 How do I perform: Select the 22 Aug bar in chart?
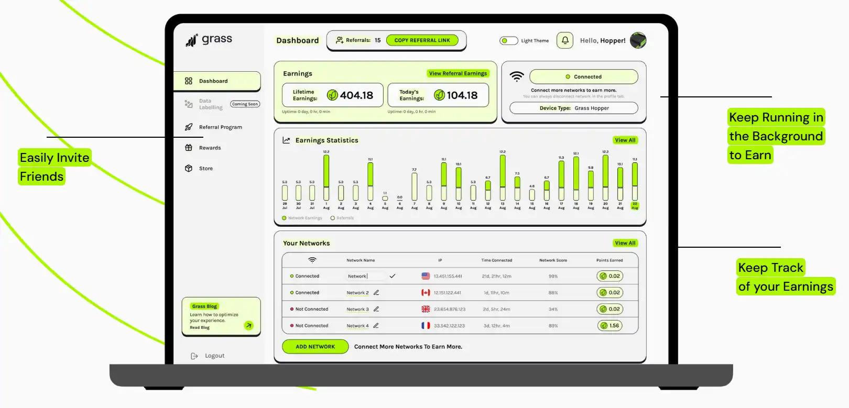[x=635, y=181]
